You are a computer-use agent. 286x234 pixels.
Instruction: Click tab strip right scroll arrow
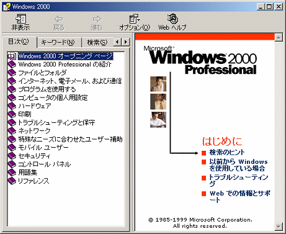pos(126,42)
